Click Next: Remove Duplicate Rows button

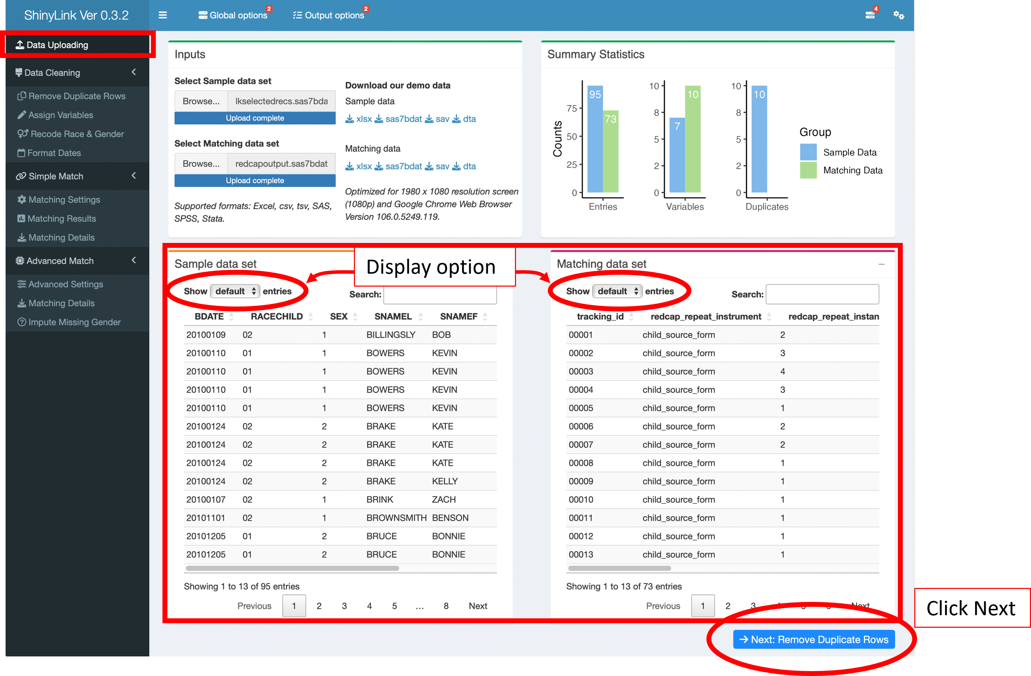tap(814, 640)
